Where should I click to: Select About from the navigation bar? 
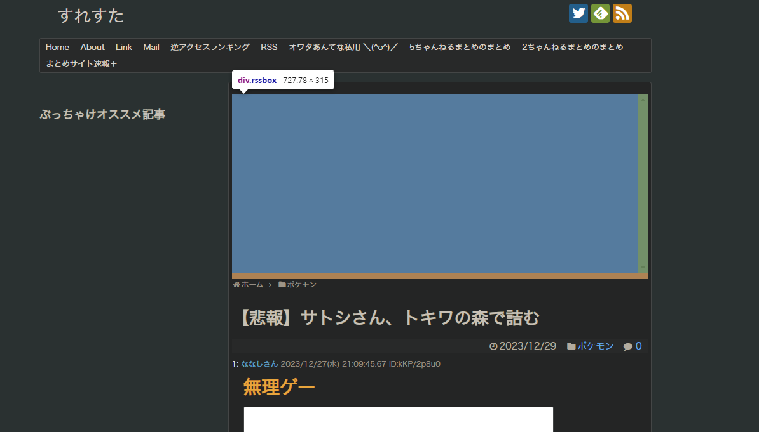click(92, 47)
